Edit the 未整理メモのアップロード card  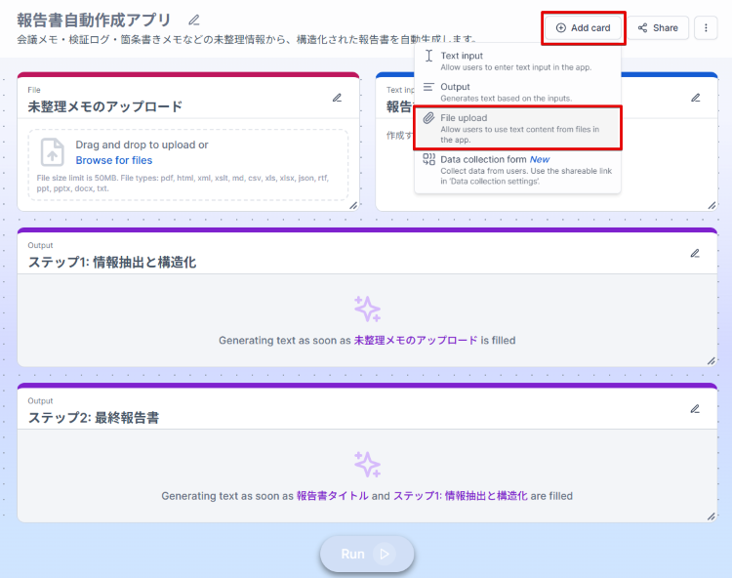tap(337, 98)
